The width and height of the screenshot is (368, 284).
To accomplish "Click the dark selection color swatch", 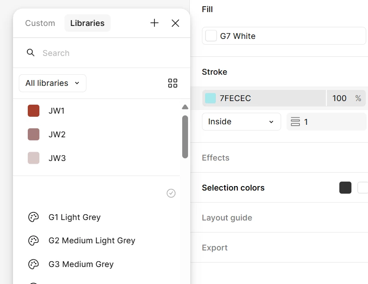I will tap(345, 188).
